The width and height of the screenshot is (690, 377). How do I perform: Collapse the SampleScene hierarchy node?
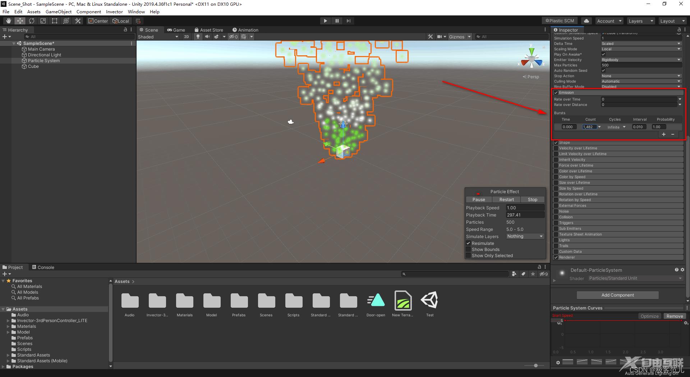click(14, 43)
